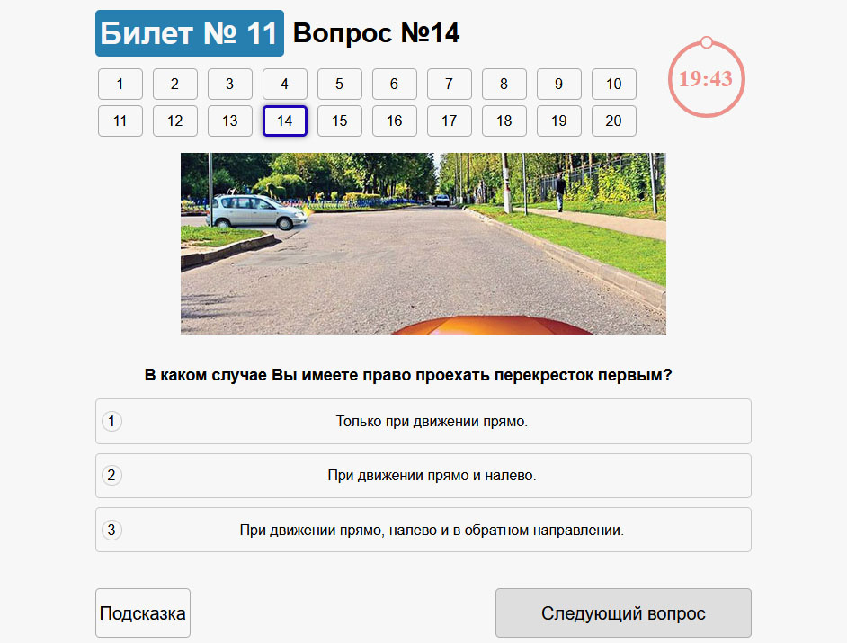
Task: Click the numbered circle '2' in answers
Action: click(x=111, y=475)
